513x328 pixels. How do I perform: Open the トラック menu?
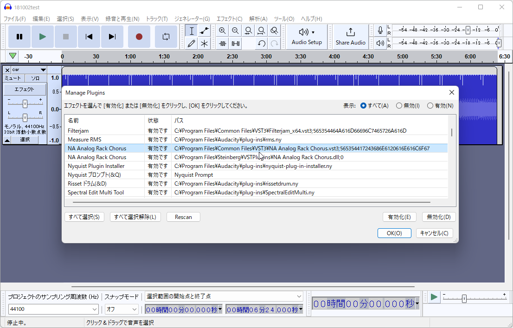tap(156, 19)
